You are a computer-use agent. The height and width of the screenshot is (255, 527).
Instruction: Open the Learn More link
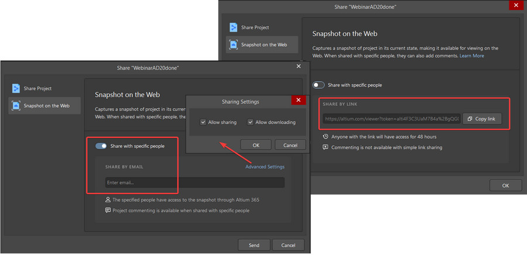pos(472,56)
